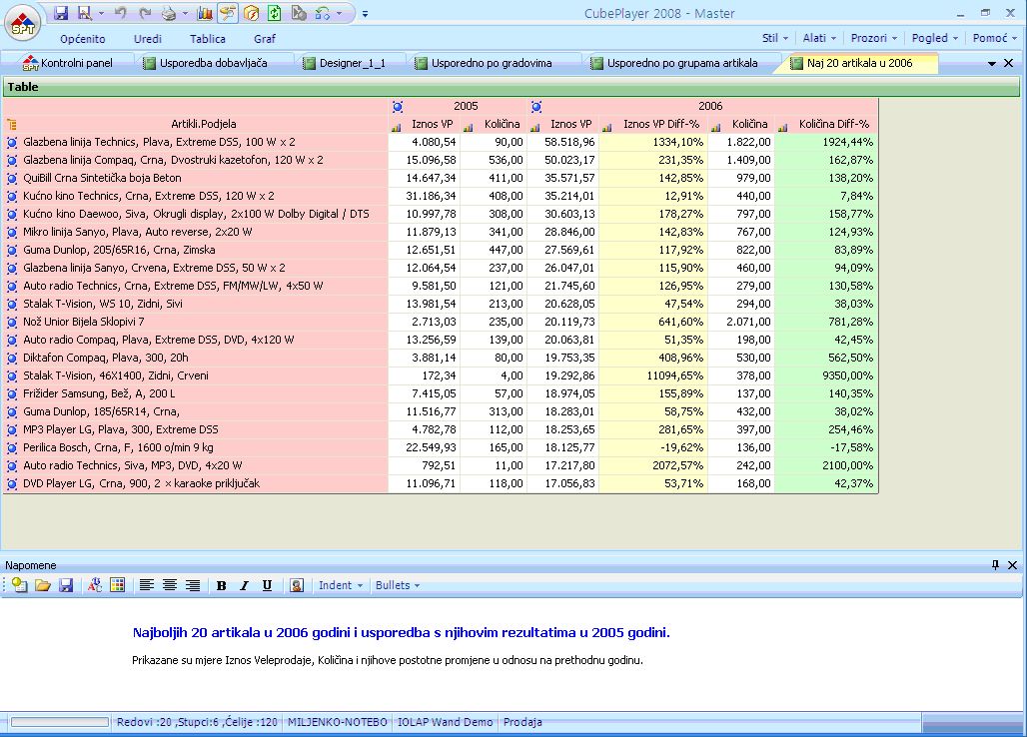Image resolution: width=1027 pixels, height=737 pixels.
Task: Click the measure icon beside Količina Diff-%
Action: pos(782,126)
